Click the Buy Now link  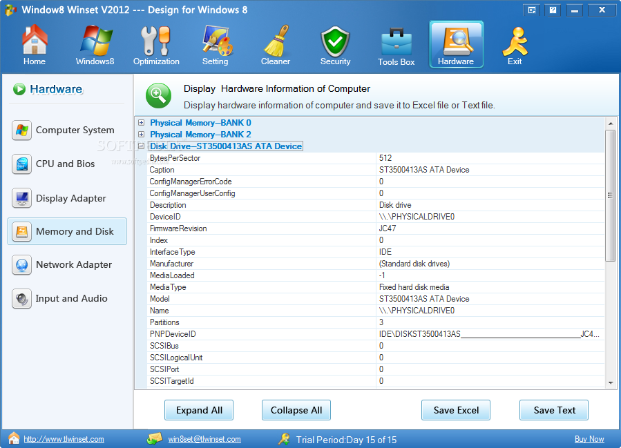[x=589, y=439]
